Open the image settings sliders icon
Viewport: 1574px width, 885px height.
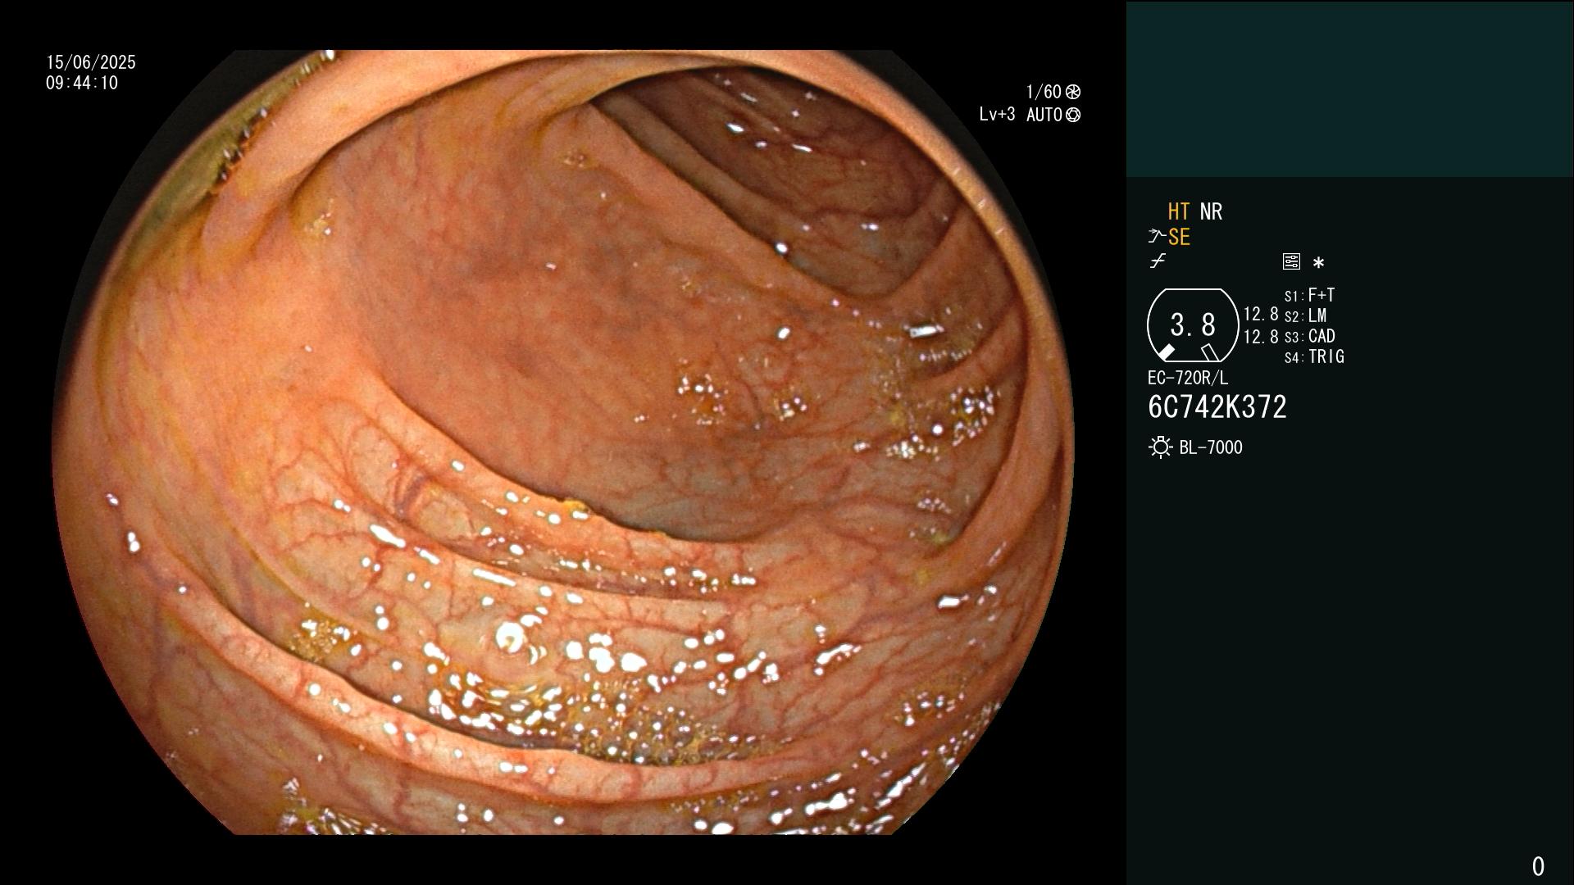[1291, 261]
